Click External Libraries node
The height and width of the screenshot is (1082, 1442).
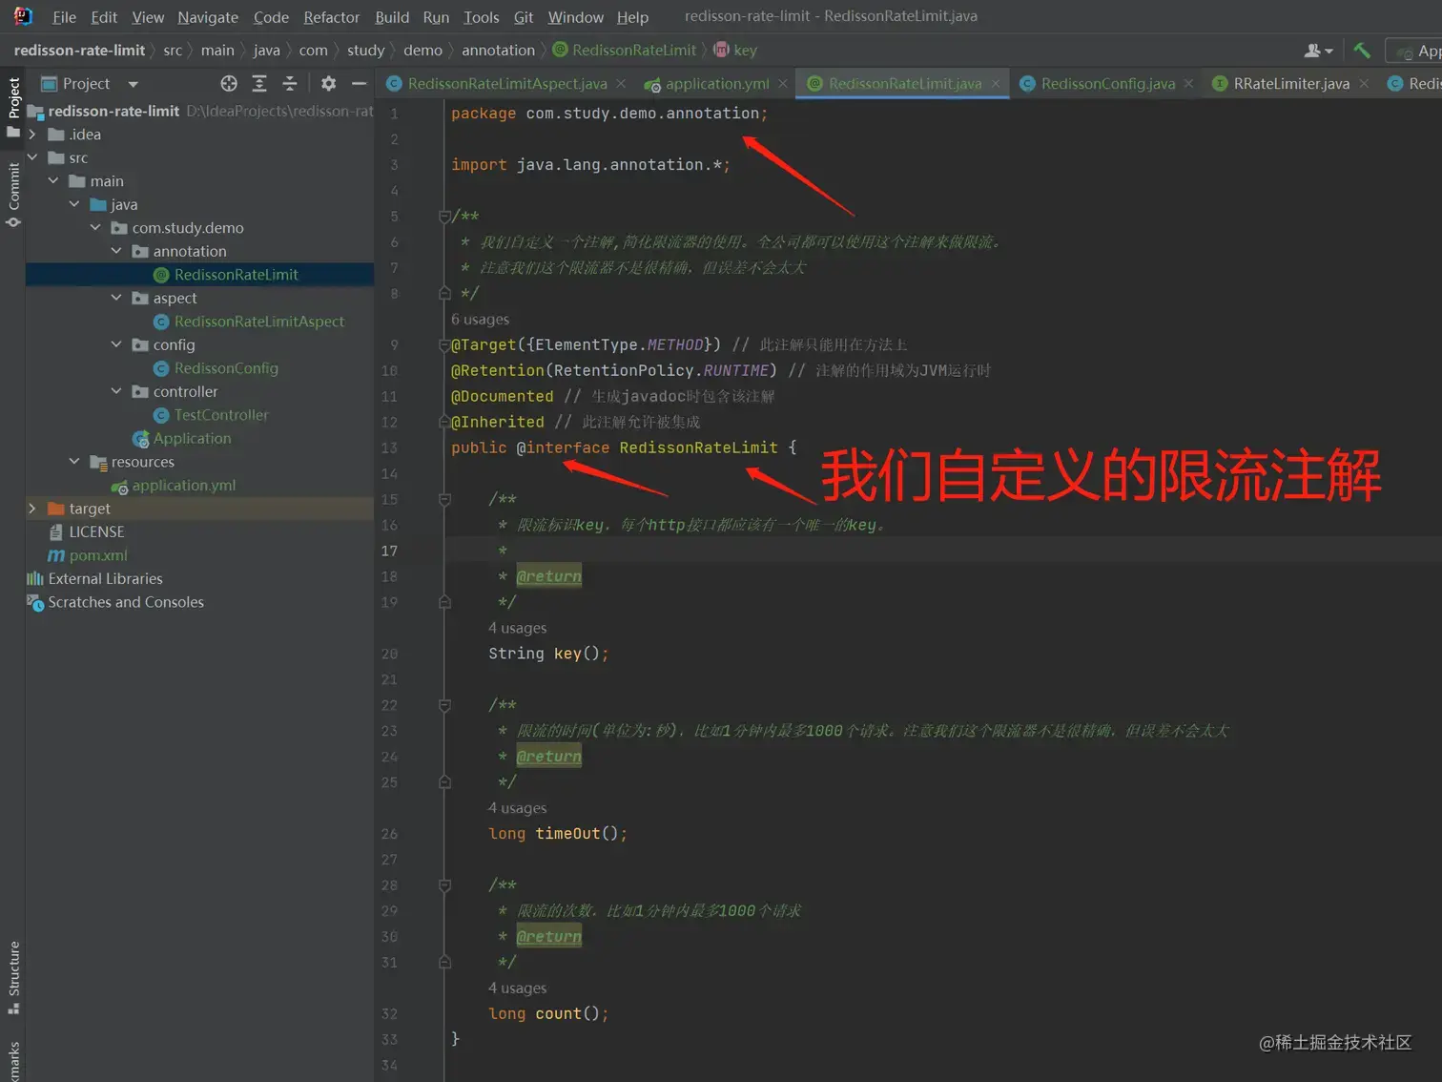coord(105,579)
